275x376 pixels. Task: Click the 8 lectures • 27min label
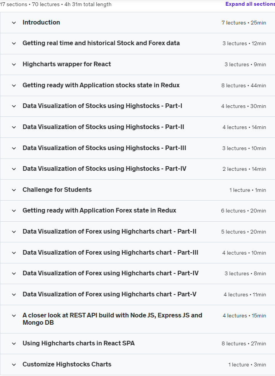[244, 343]
